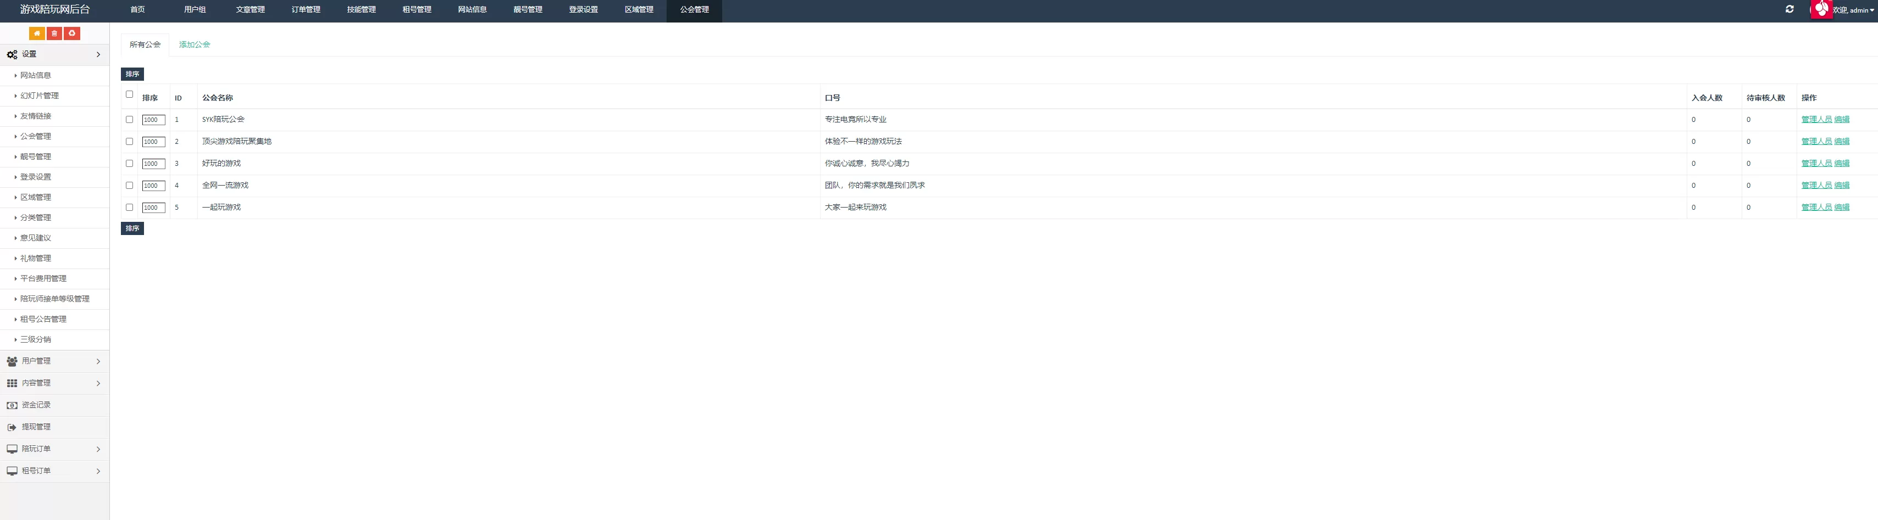This screenshot has width=1878, height=520.
Task: Click the exit-arrow icon beside 提现管理
Action: pos(12,428)
